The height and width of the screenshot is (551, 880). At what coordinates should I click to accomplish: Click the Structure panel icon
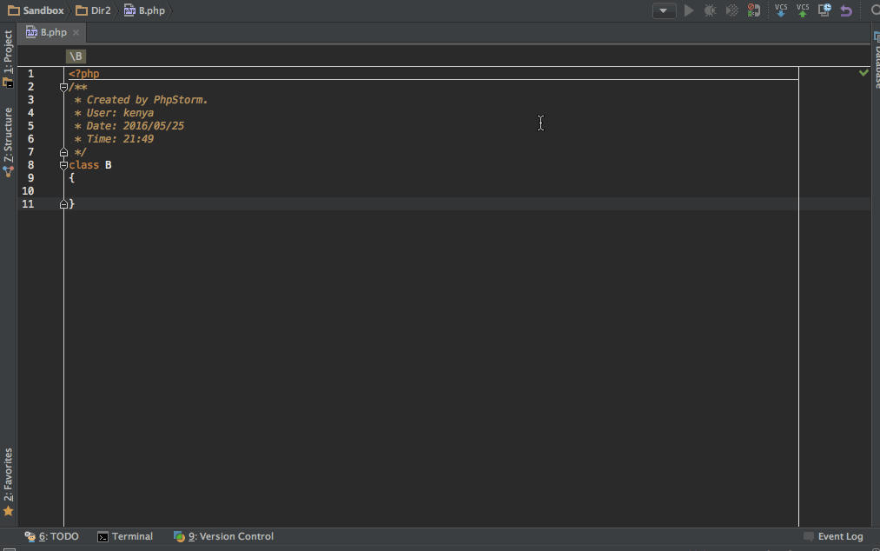click(8, 172)
